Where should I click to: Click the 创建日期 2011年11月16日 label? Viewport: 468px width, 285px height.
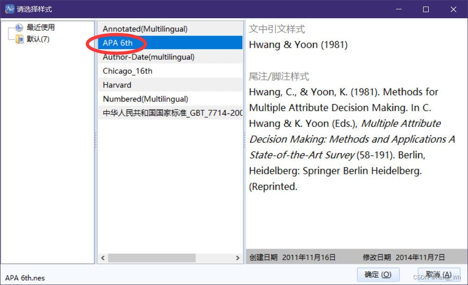point(293,257)
